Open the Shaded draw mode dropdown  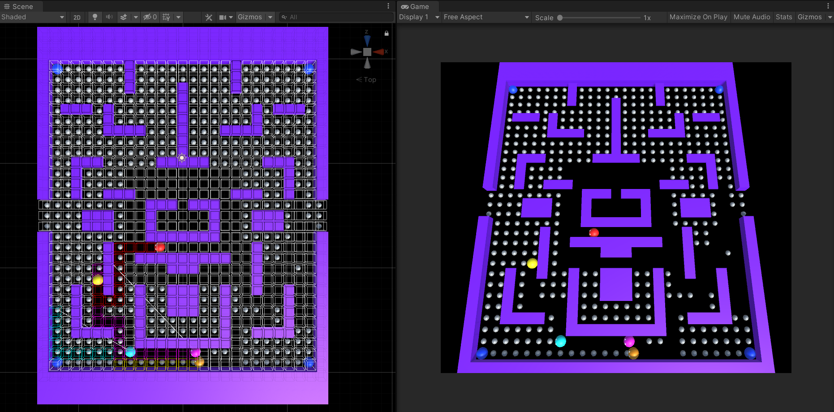coord(31,17)
